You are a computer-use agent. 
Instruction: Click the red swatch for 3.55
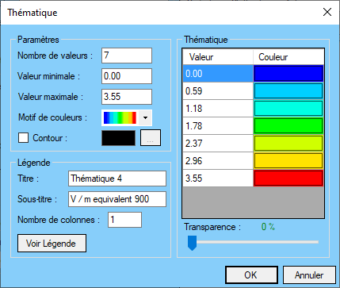288,179
